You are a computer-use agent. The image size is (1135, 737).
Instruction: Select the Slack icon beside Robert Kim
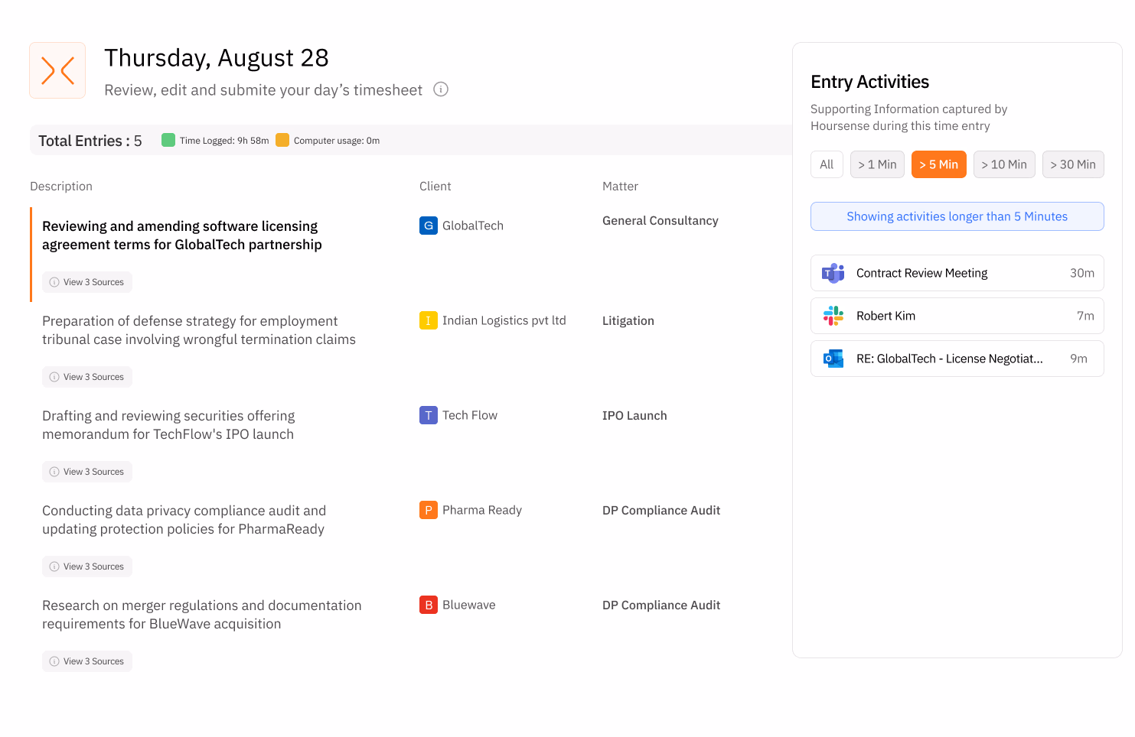833,316
